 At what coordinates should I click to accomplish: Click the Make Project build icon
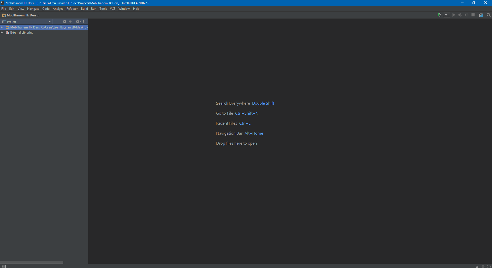[x=439, y=15]
